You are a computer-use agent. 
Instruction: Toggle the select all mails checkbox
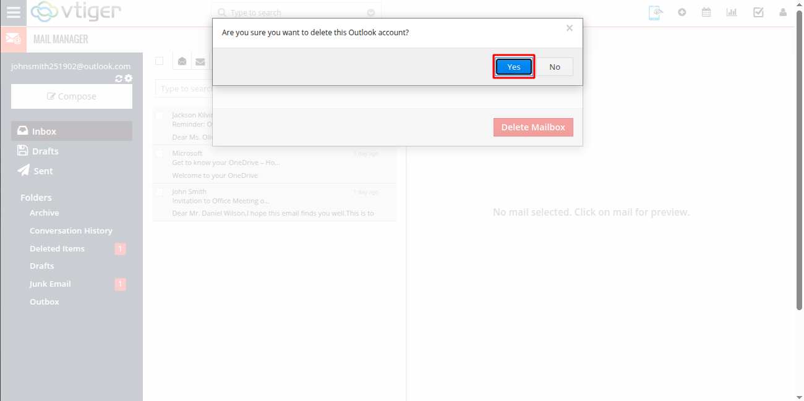click(159, 61)
